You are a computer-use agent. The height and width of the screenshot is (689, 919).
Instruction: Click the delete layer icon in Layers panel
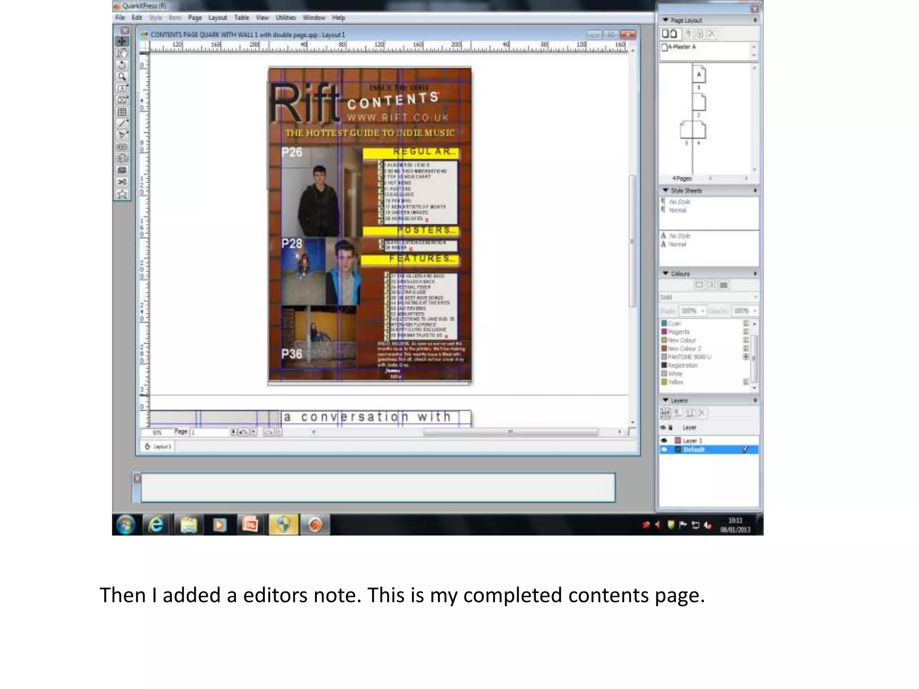(x=702, y=413)
